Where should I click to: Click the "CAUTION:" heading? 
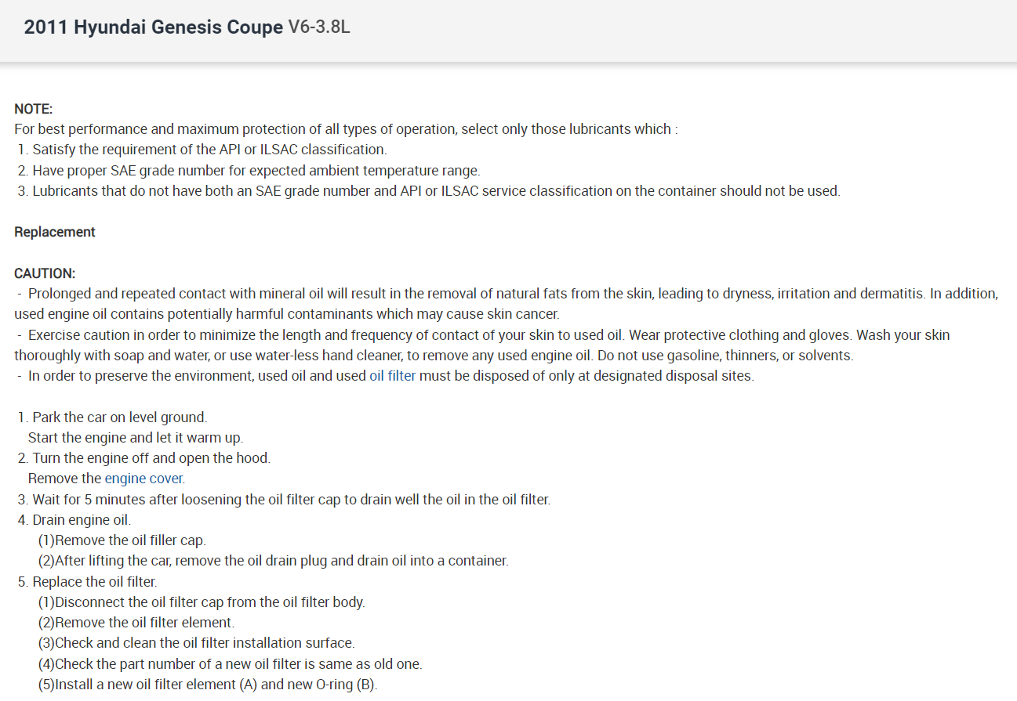click(45, 273)
